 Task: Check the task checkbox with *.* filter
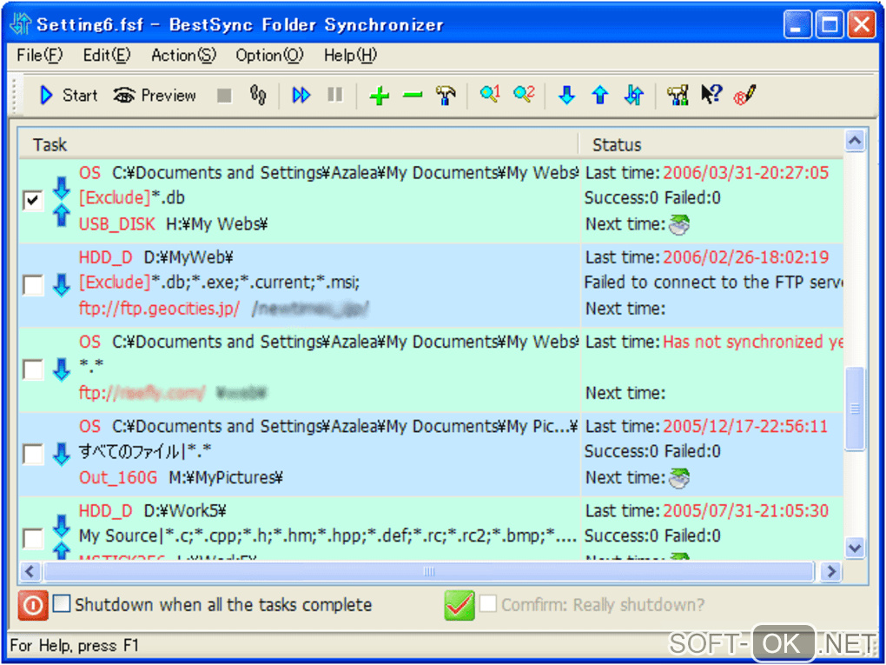pyautogui.click(x=33, y=369)
